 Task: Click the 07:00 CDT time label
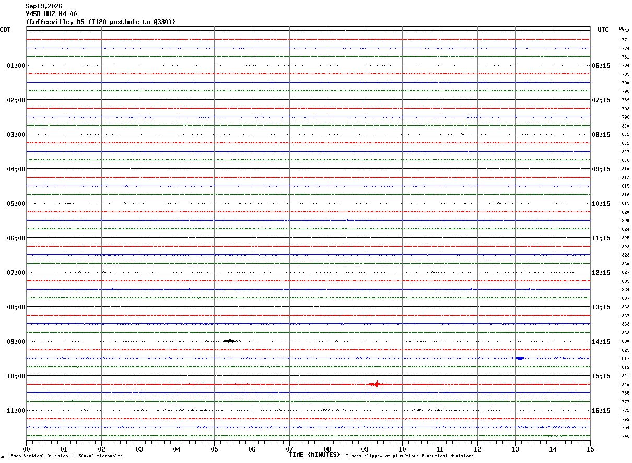(x=16, y=273)
